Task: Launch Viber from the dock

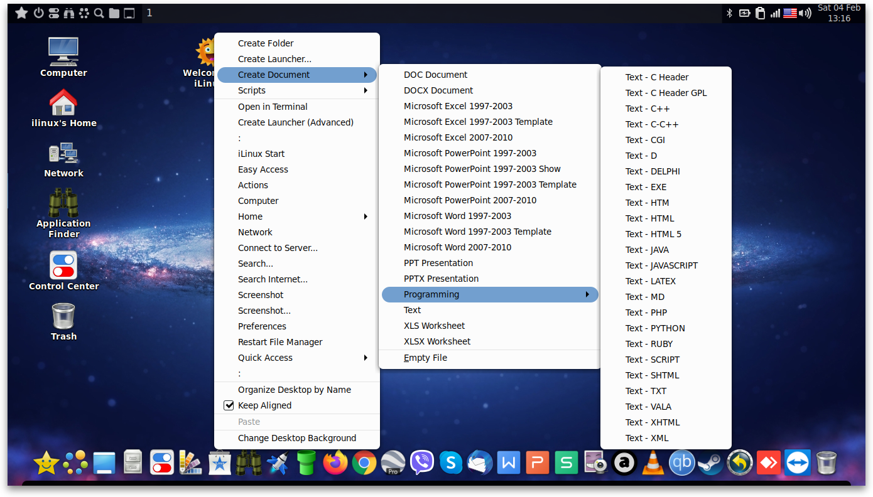Action: [x=422, y=464]
